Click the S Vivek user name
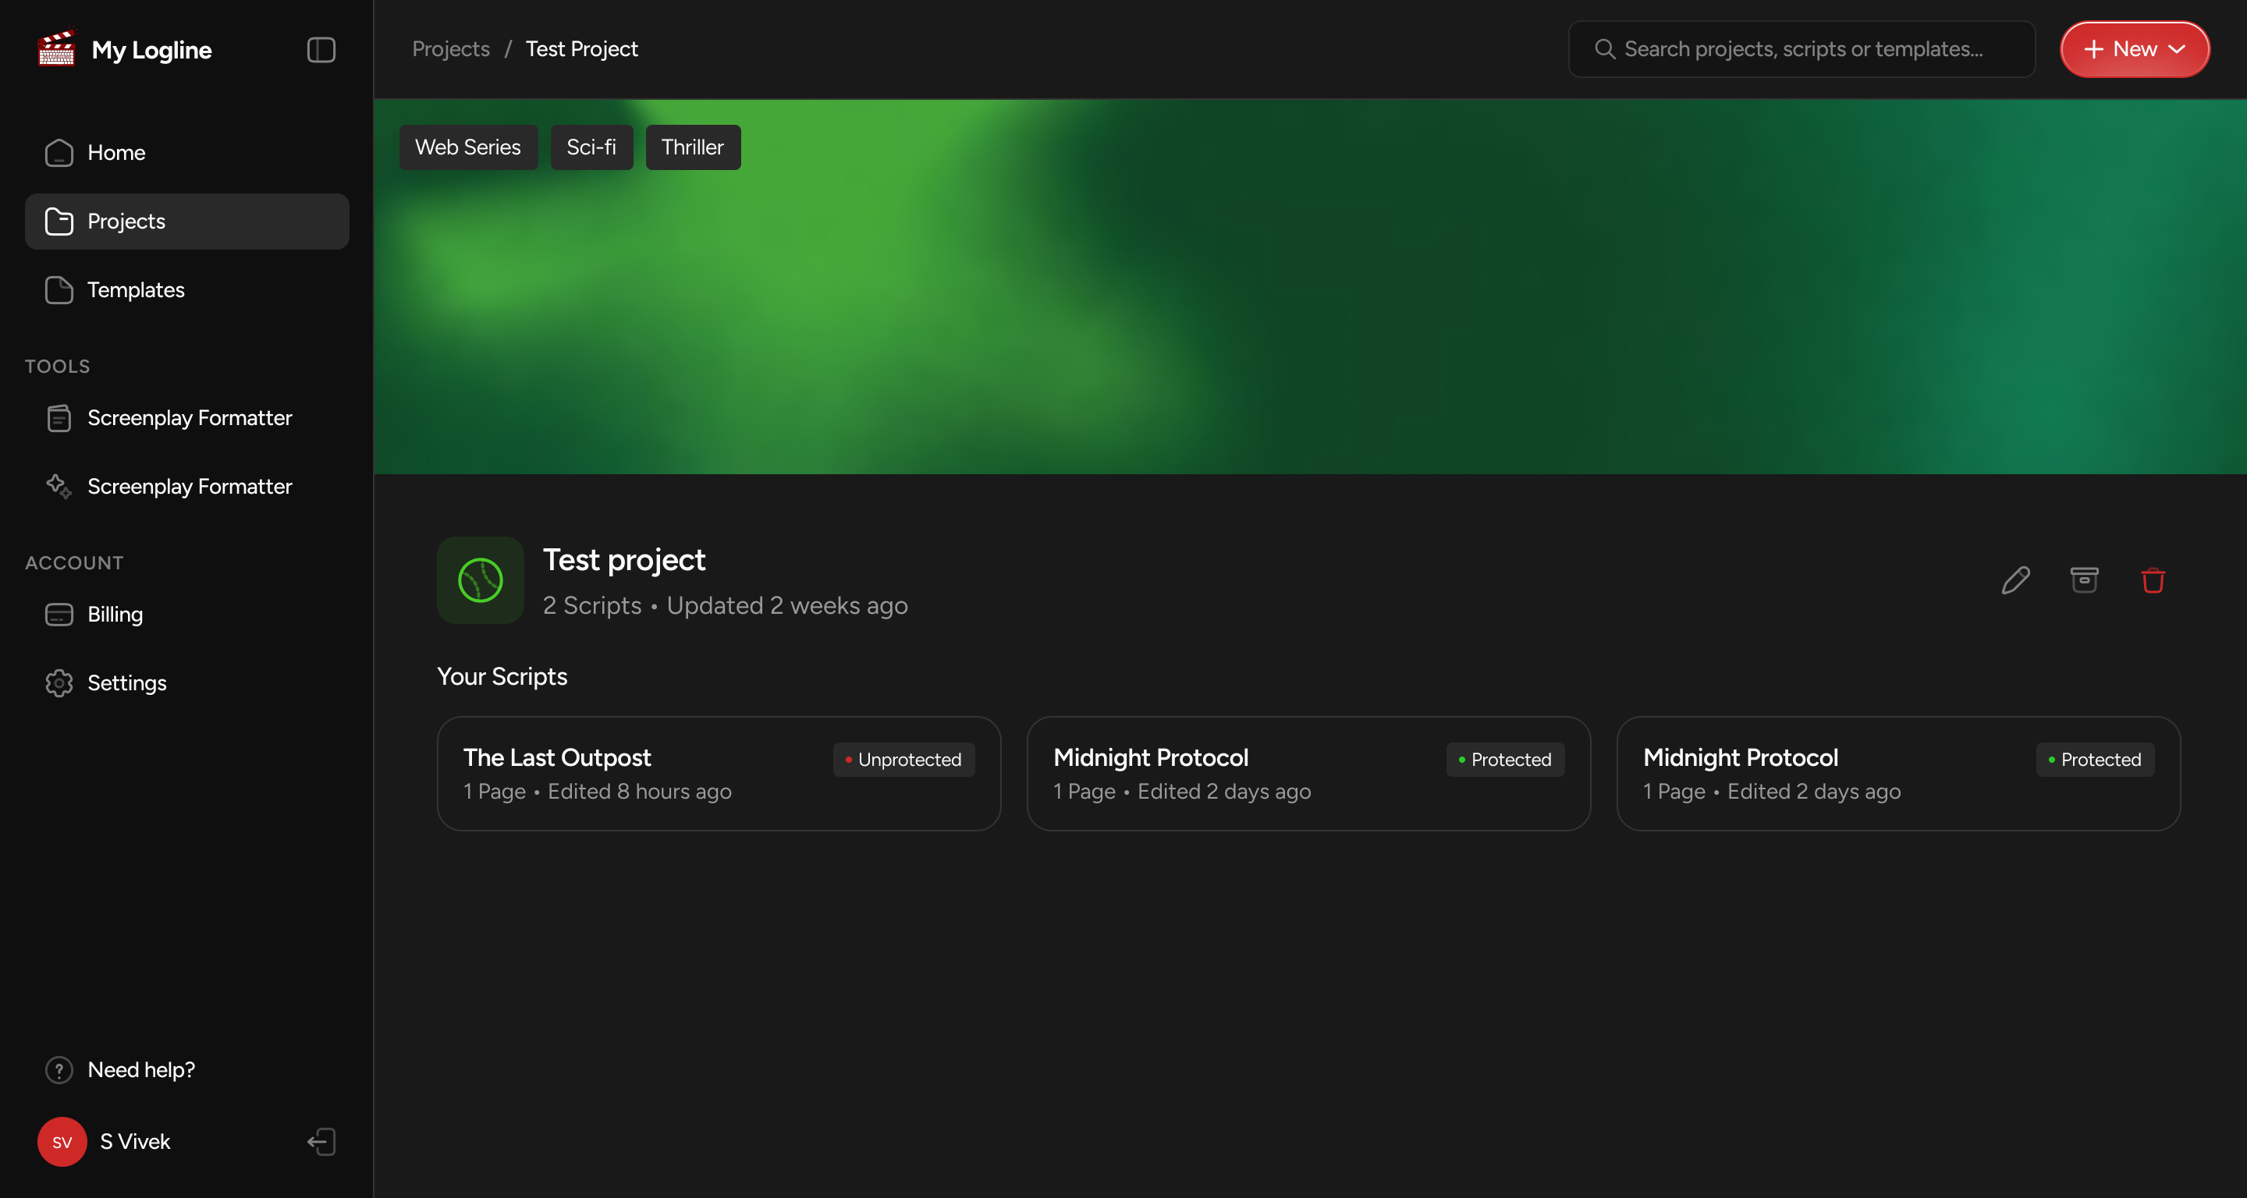The image size is (2247, 1198). click(x=135, y=1141)
